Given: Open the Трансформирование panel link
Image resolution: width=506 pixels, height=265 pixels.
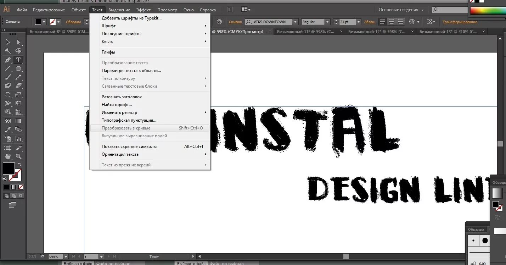Looking at the screenshot, I should pyautogui.click(x=460, y=22).
